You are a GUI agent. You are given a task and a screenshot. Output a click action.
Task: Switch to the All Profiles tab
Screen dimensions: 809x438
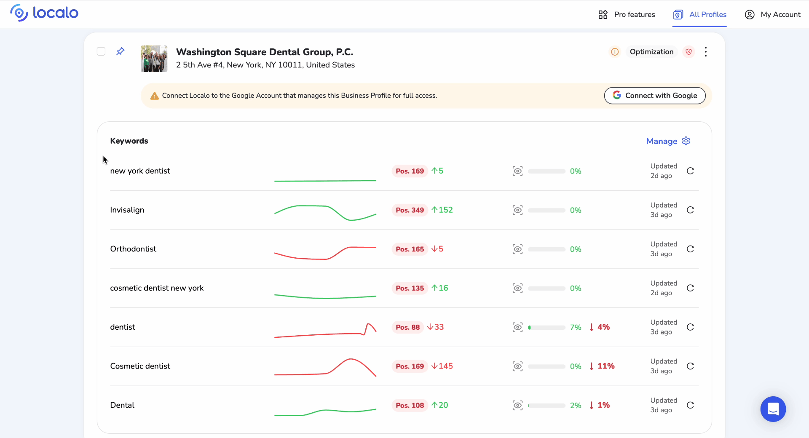point(699,15)
